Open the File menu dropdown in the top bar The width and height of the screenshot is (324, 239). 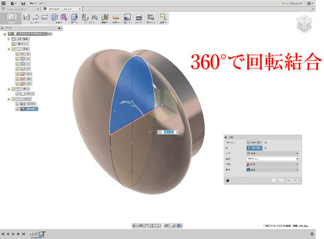pos(13,3)
